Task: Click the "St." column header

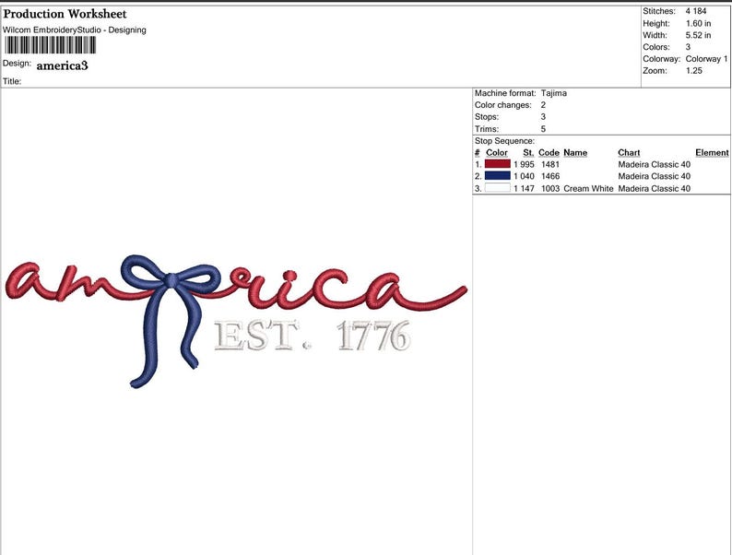Action: click(528, 153)
